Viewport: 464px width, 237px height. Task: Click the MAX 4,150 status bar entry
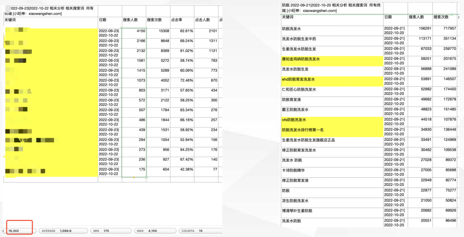[x=155, y=231]
